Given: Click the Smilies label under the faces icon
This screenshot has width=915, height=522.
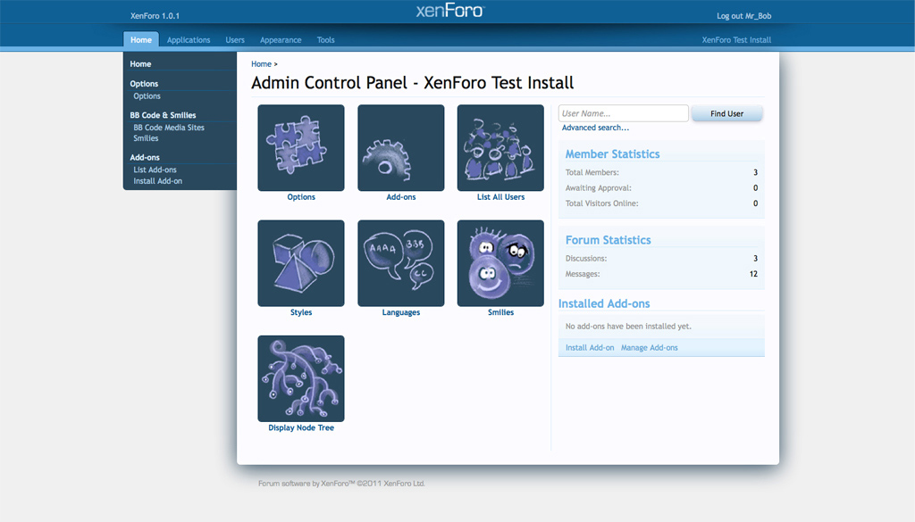Looking at the screenshot, I should (x=500, y=313).
